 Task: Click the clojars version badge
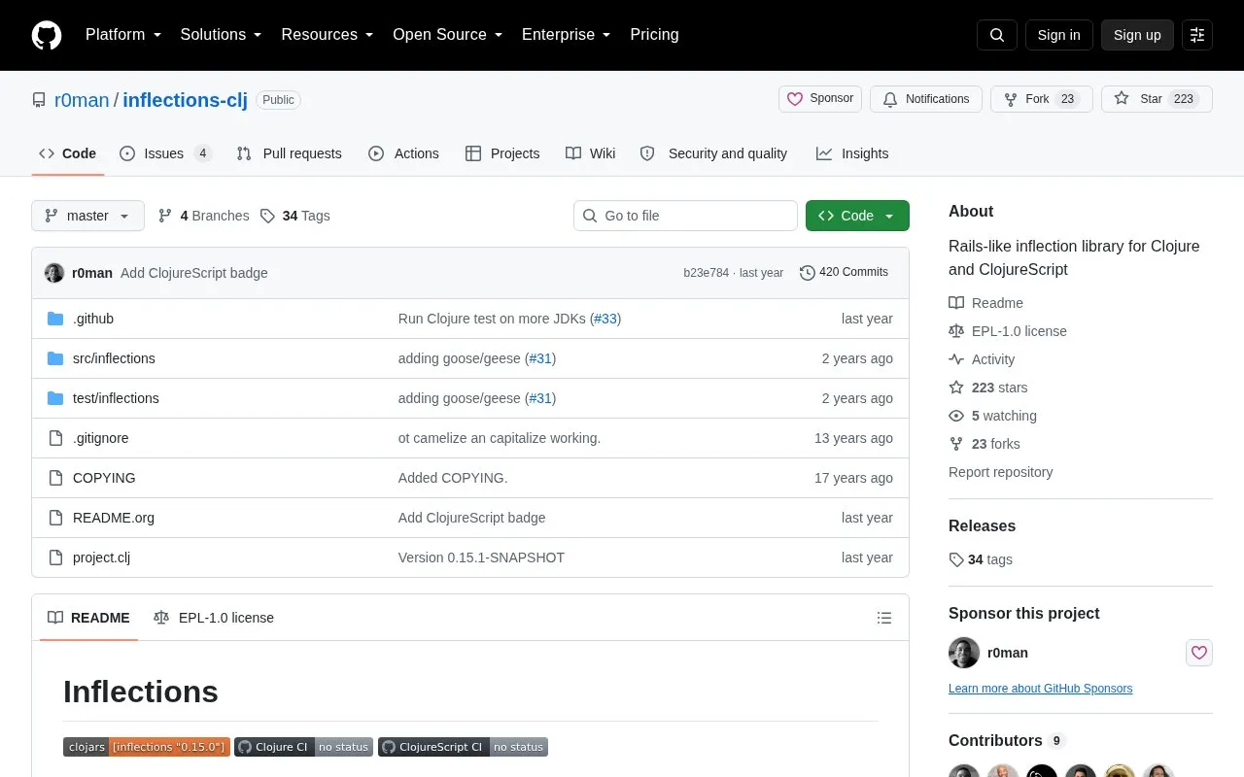pos(147,747)
